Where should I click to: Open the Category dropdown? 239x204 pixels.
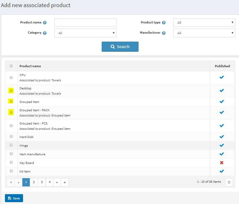tap(85, 33)
